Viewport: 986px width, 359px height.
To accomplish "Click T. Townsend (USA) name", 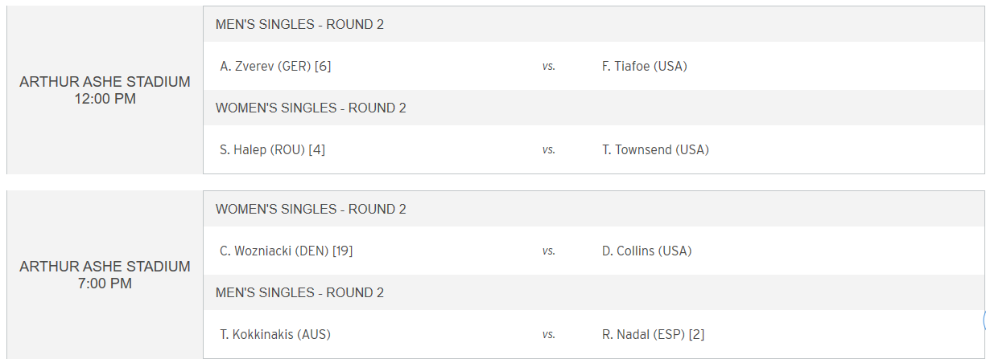I will pos(655,149).
